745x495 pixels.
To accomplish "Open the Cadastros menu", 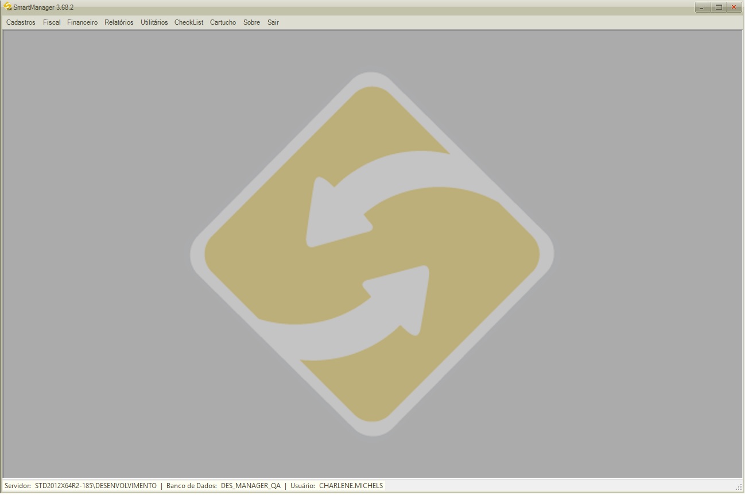I will [x=21, y=22].
